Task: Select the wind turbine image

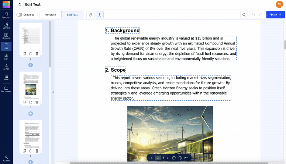Action: 170,133
